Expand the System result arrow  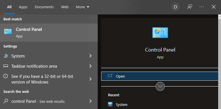click(x=91, y=56)
